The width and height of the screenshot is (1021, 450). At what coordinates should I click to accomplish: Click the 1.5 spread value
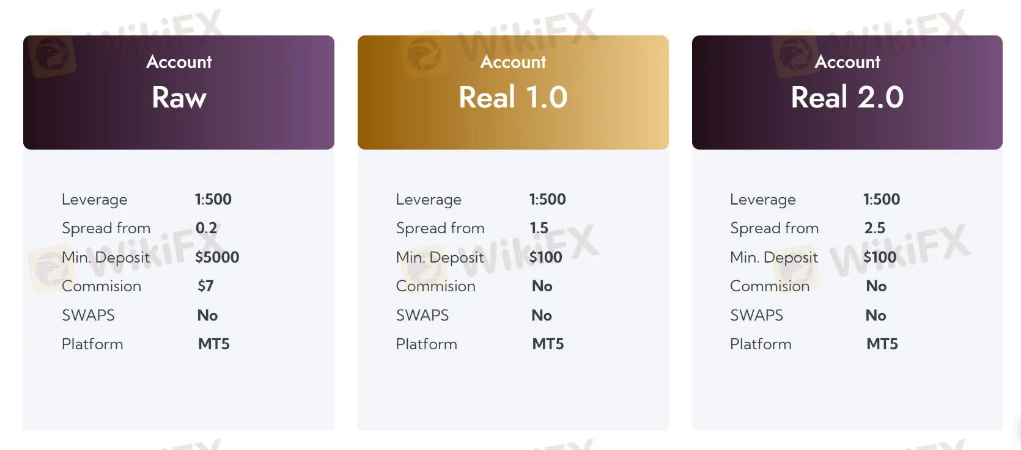coord(539,228)
